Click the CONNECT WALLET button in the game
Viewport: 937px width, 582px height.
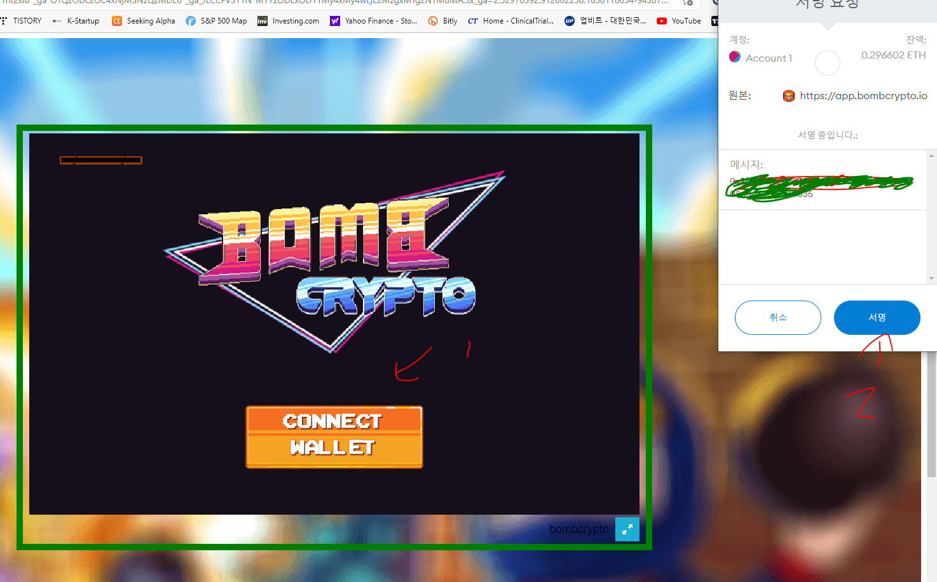334,436
